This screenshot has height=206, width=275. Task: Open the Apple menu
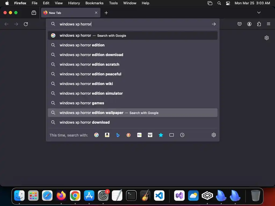pyautogui.click(x=7, y=3)
